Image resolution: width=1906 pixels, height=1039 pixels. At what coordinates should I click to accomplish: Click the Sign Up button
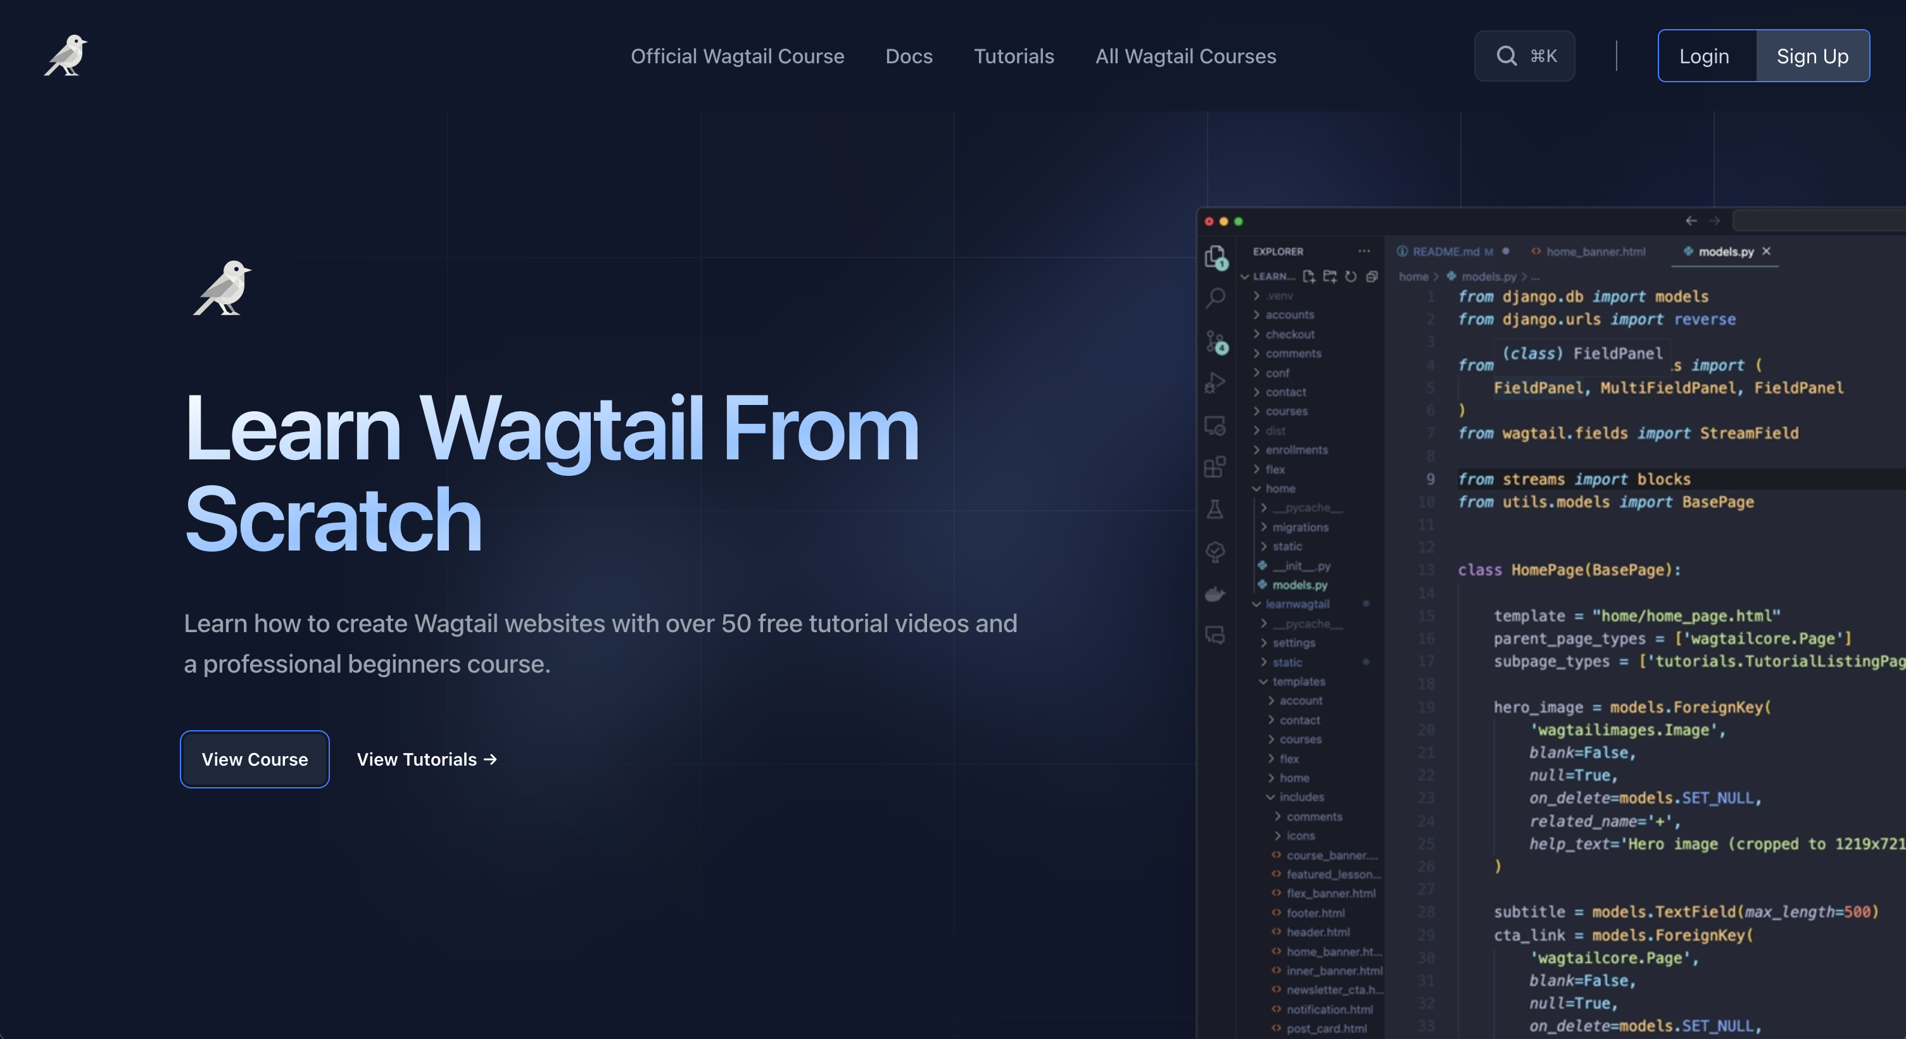click(x=1813, y=56)
